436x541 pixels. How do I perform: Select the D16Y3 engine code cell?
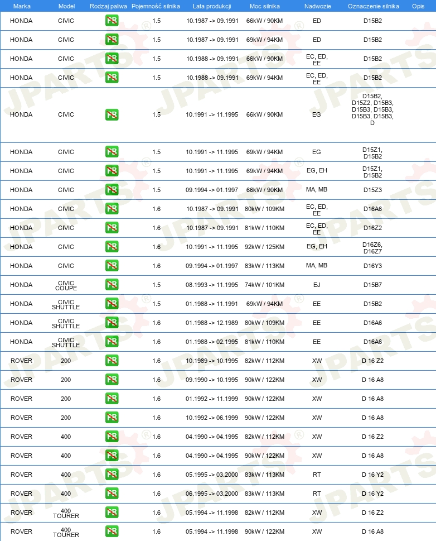tap(372, 266)
